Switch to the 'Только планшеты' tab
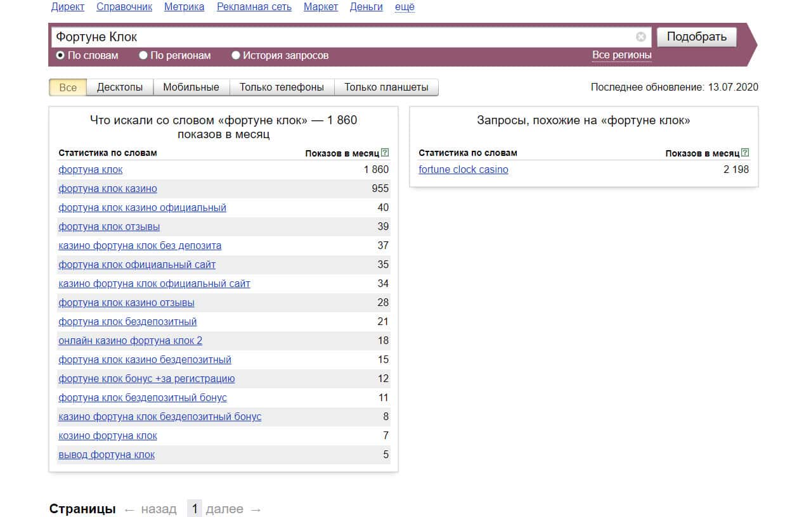The image size is (804, 517). (x=386, y=87)
